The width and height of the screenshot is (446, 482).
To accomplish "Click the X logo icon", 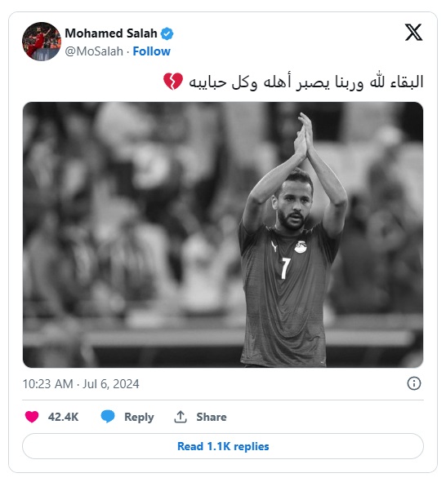I will (x=413, y=33).
